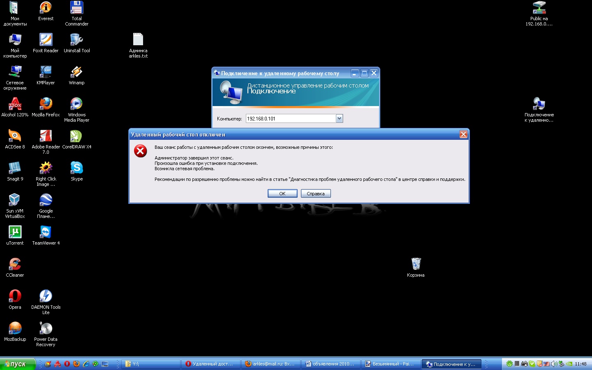
Task: Select the KMPlayer desktop icon
Action: [x=46, y=75]
